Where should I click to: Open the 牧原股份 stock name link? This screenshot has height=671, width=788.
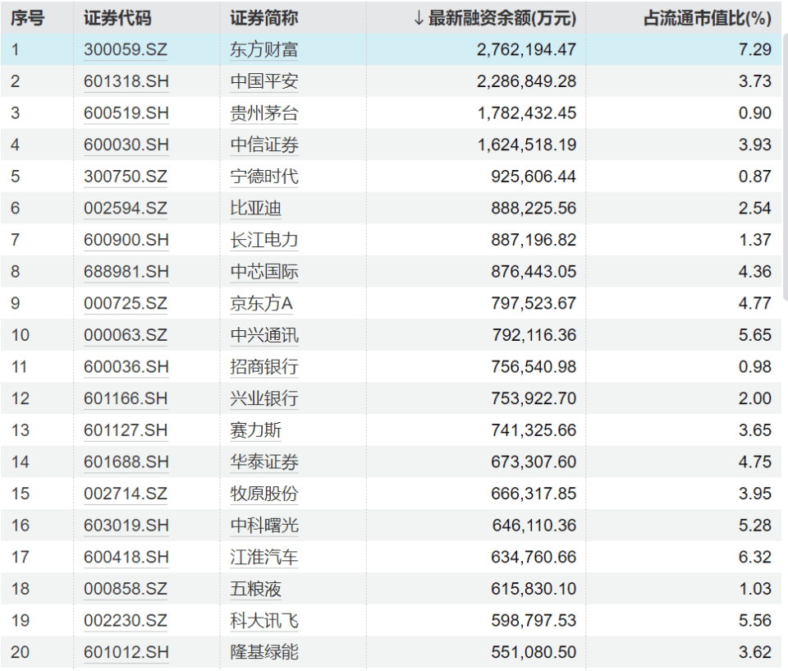point(264,494)
